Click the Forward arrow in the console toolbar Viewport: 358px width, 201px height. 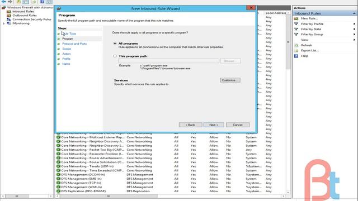(10, 1)
